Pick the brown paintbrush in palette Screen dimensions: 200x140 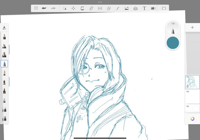click(x=4, y=82)
